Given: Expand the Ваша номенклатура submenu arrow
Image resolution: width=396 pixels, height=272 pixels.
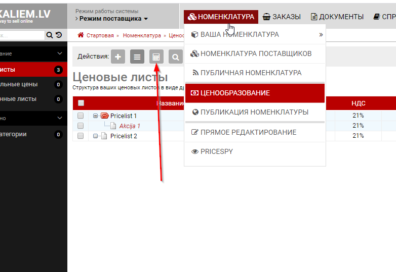Looking at the screenshot, I should click(321, 35).
